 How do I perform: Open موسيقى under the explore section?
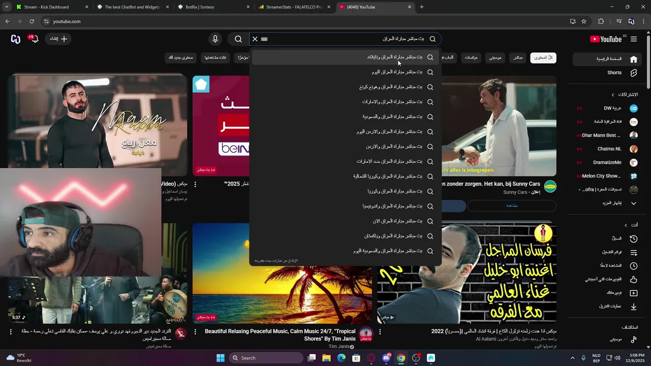pyautogui.click(x=608, y=340)
